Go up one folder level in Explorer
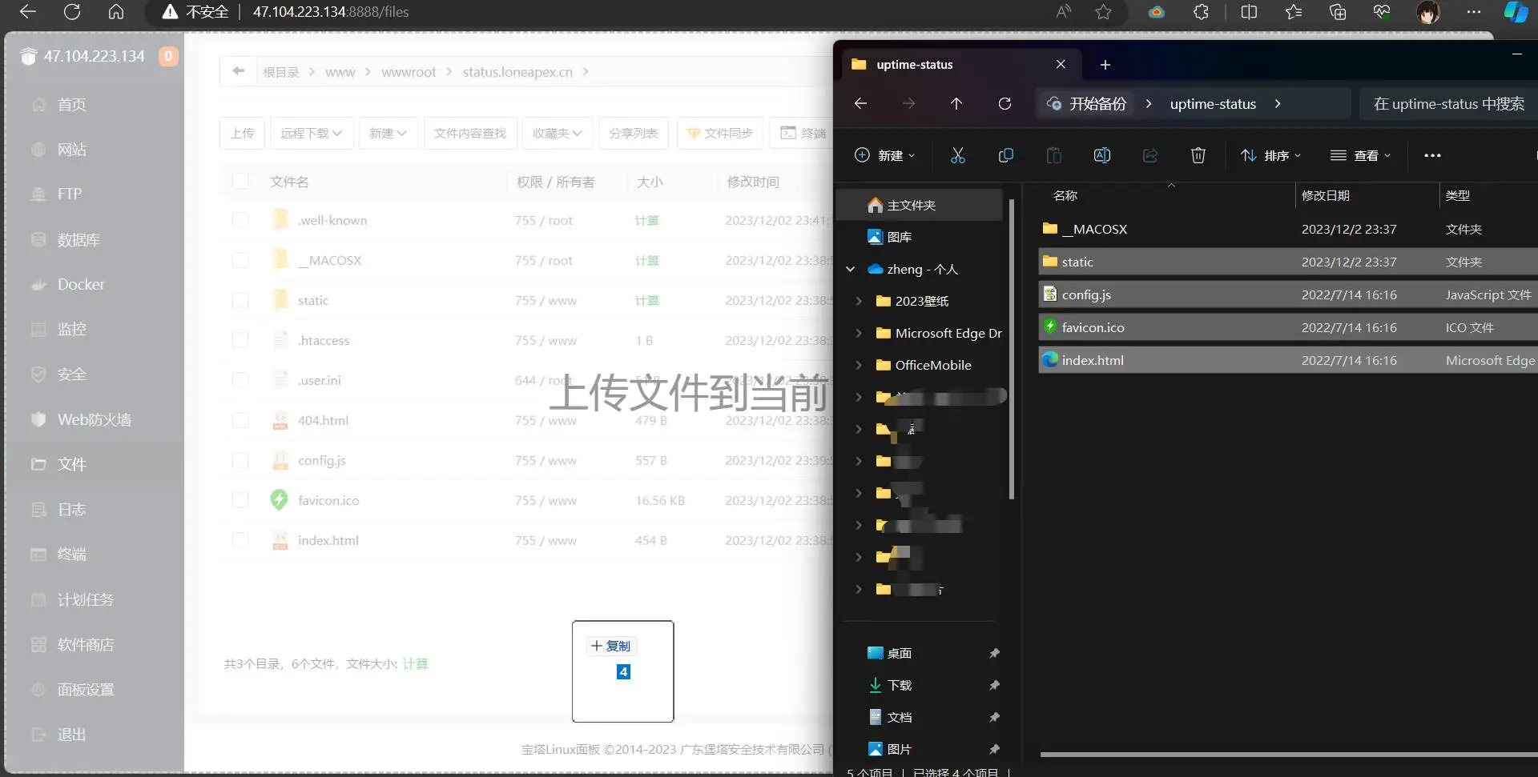 (956, 103)
